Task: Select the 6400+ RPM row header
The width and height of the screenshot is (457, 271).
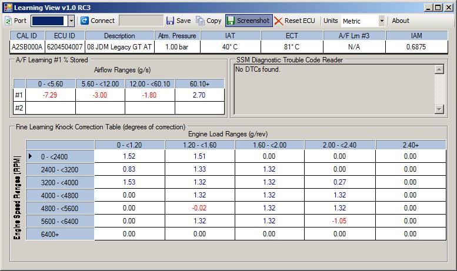Action: (60, 234)
